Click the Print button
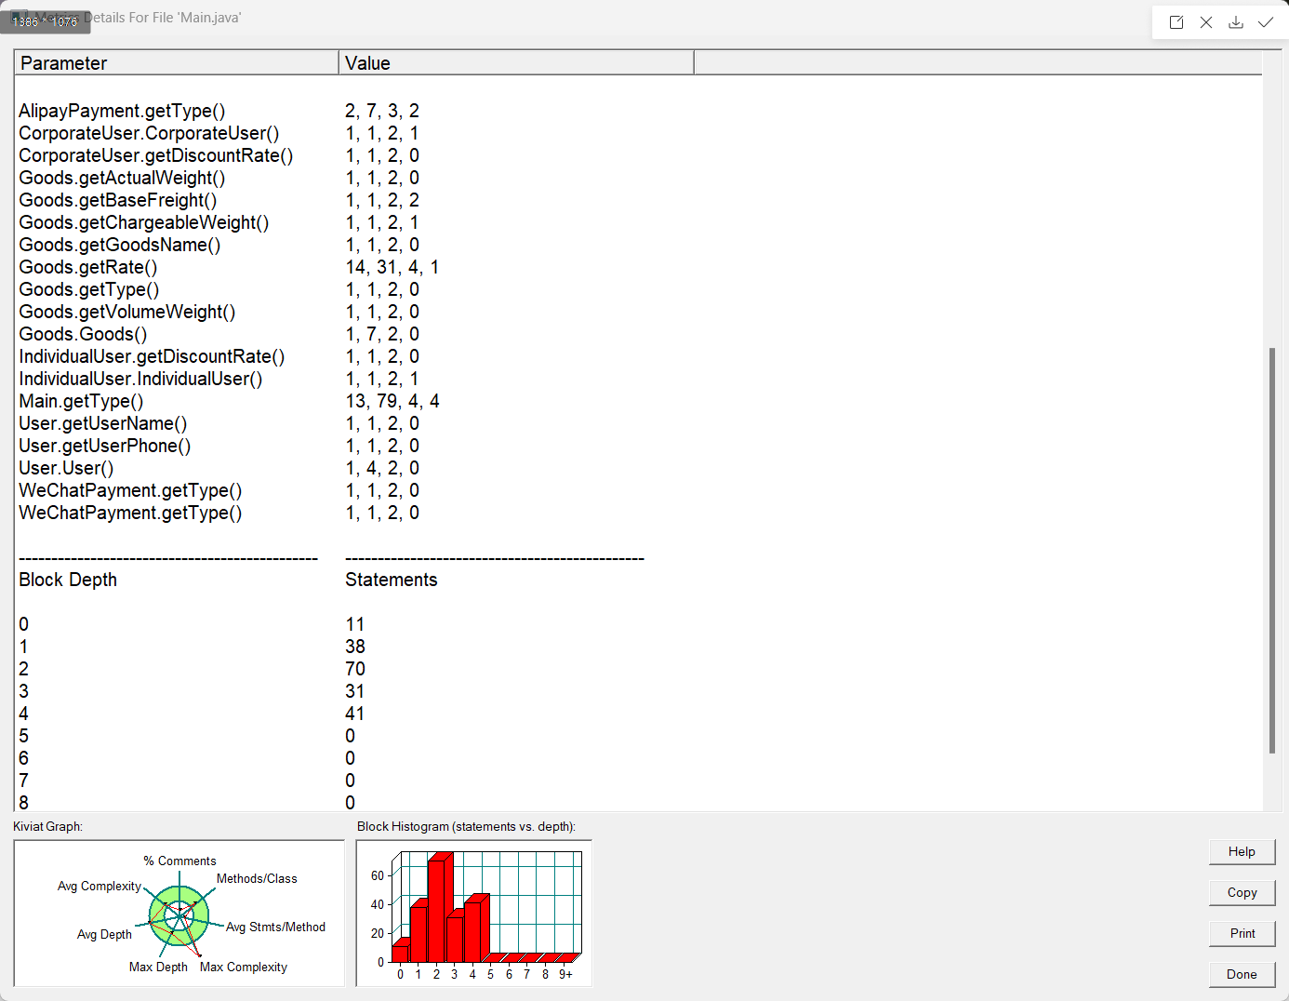The width and height of the screenshot is (1289, 1001). coord(1242,933)
